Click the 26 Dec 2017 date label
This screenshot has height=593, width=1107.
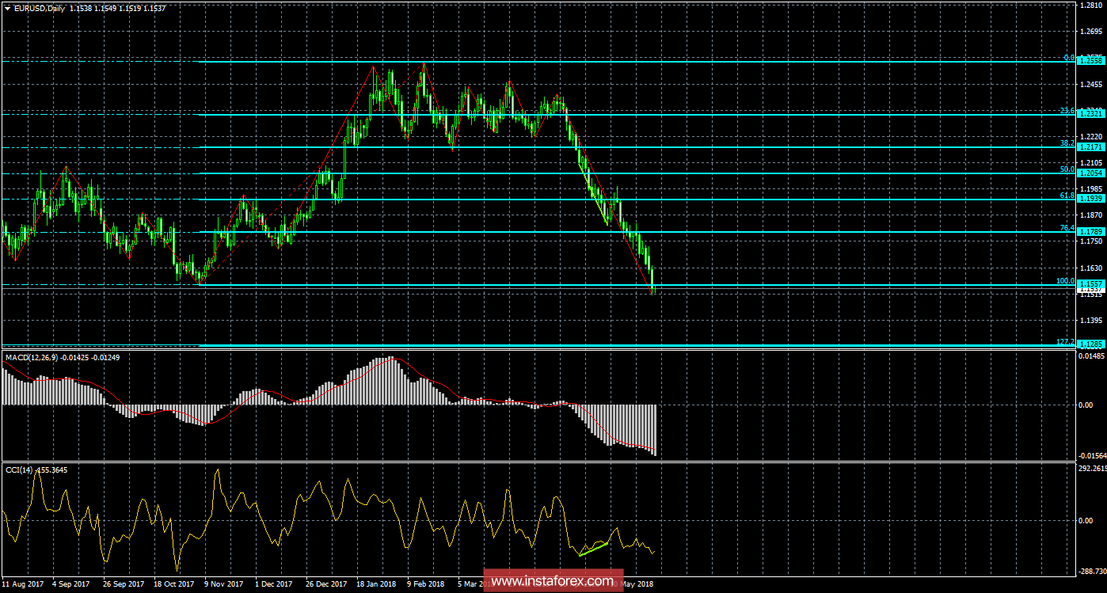coord(325,584)
